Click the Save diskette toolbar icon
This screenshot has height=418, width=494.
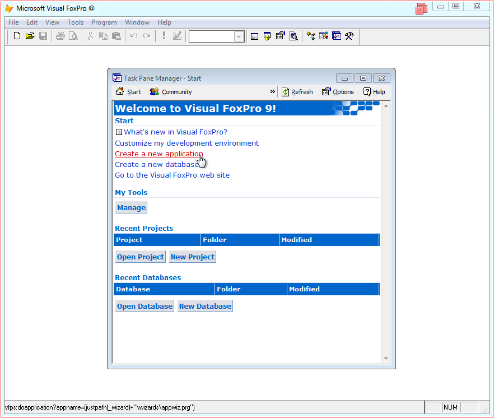[43, 36]
